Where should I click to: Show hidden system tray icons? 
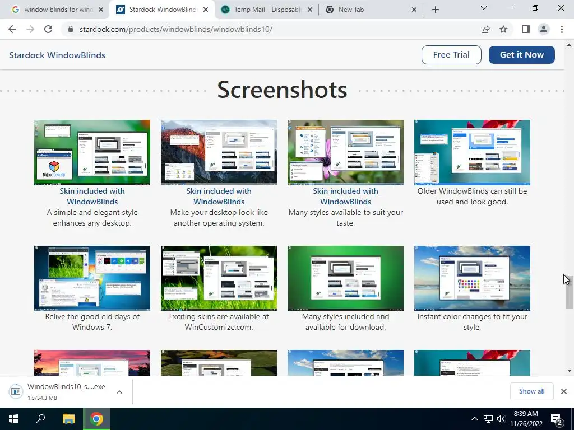(x=474, y=419)
